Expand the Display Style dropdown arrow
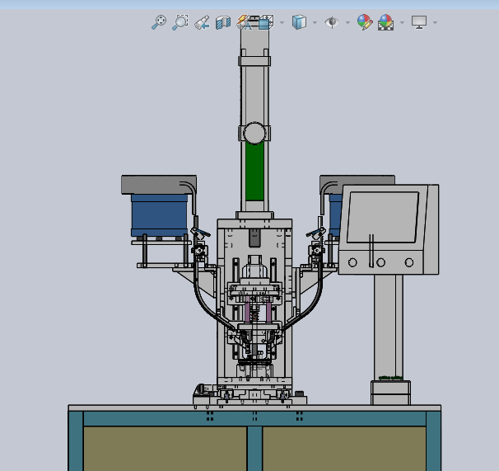The height and width of the screenshot is (471, 499). coord(315,22)
